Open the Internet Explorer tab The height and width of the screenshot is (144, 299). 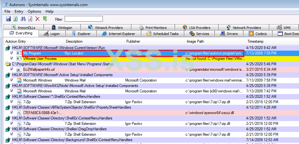click(119, 34)
